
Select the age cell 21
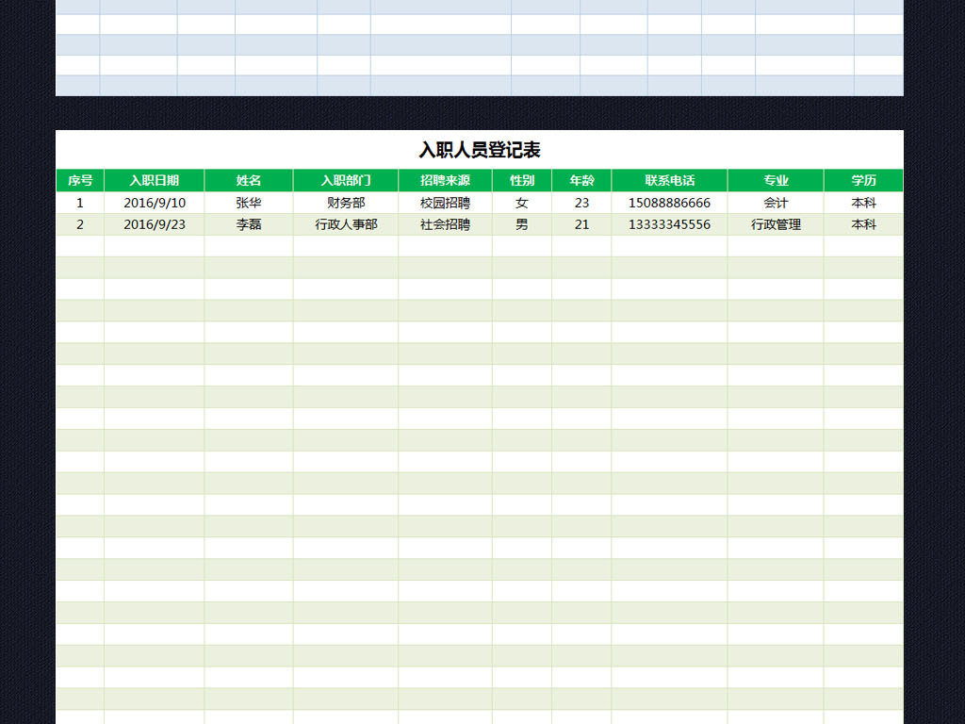click(x=581, y=224)
